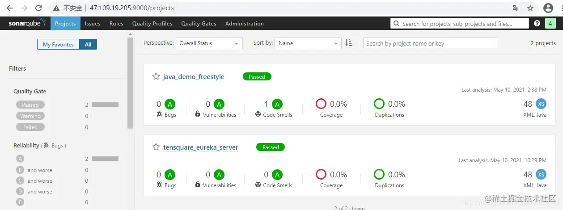The width and height of the screenshot is (563, 210).
Task: Open the Rules tab
Action: click(116, 23)
